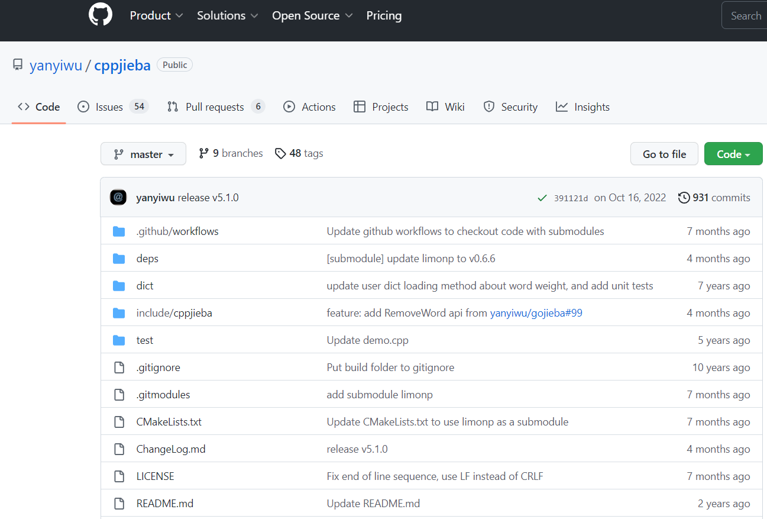767x519 pixels.
Task: Open the test folder
Action: coord(145,340)
